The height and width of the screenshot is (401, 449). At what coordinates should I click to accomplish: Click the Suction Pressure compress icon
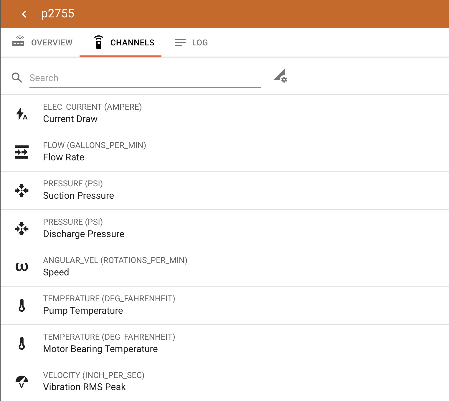pos(22,190)
